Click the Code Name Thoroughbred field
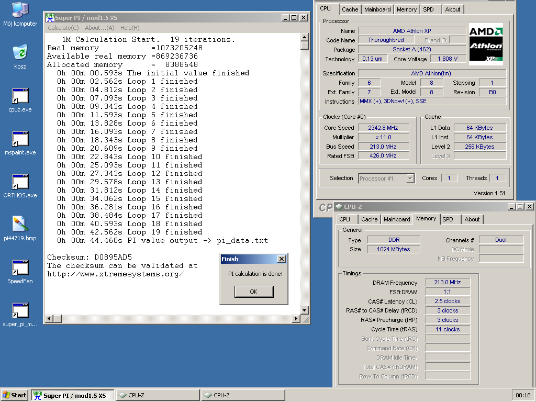The width and height of the screenshot is (536, 402). tap(386, 40)
